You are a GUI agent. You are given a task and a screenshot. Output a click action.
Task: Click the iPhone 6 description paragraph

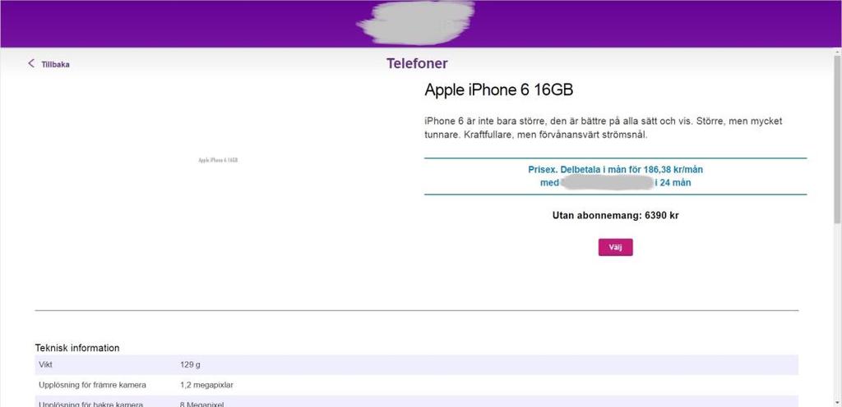604,128
